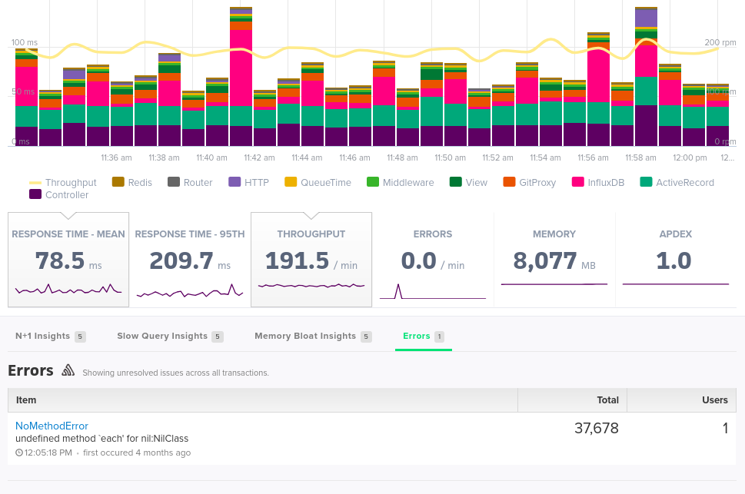Open the N+1 Insights tab
This screenshot has height=494, width=745.
[51, 337]
